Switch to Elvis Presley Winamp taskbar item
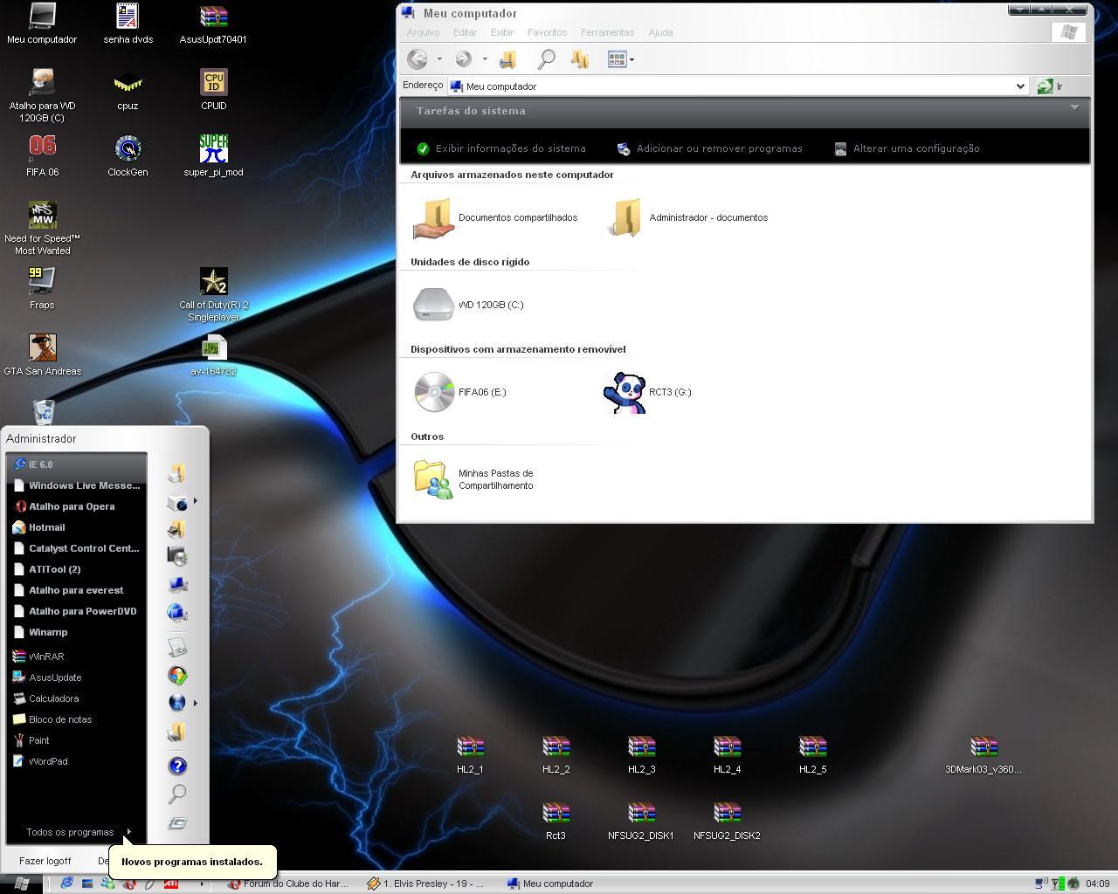Viewport: 1118px width, 894px height. [426, 884]
